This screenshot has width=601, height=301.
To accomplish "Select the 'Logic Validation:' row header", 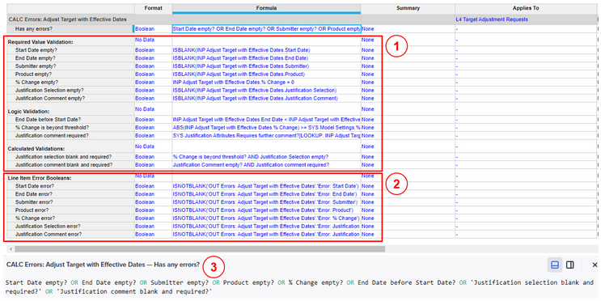I will (29, 112).
